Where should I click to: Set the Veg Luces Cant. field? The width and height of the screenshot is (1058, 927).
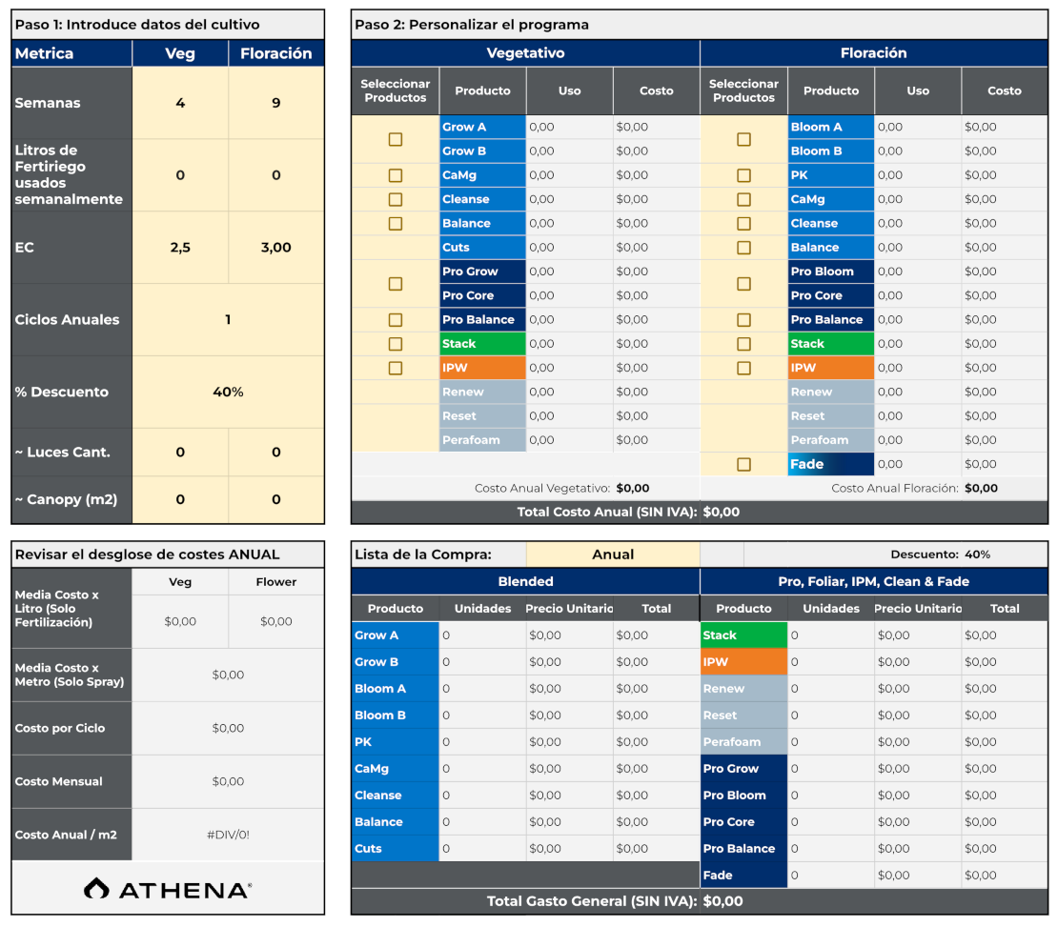(180, 452)
